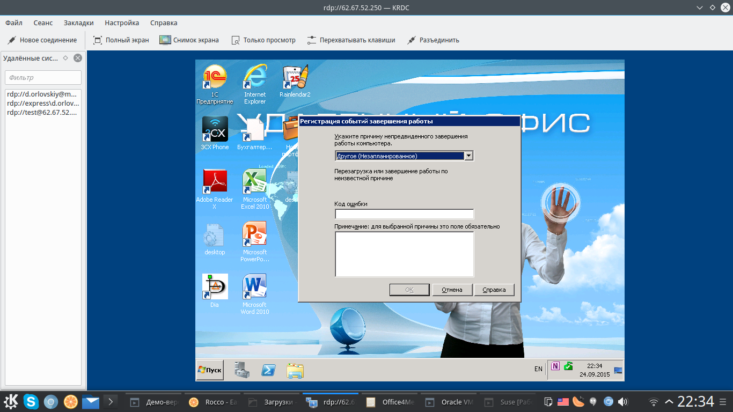Toggle Полный экран mode
733x412 pixels.
(121, 40)
